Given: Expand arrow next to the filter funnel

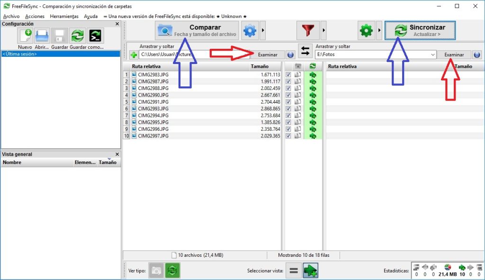Looking at the screenshot, I should 323,30.
